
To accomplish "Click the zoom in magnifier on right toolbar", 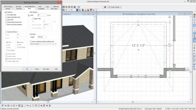I will point(194,48).
